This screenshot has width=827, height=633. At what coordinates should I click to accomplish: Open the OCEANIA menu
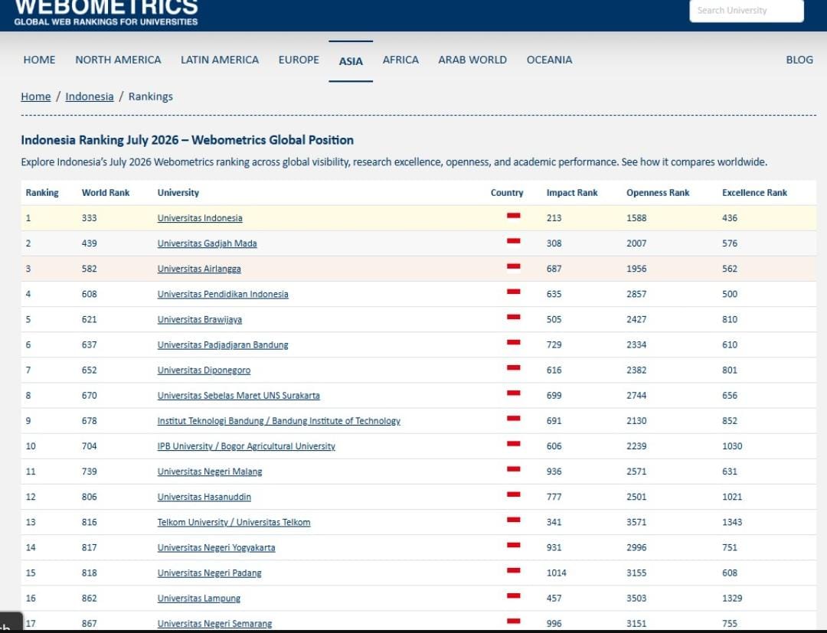[549, 60]
